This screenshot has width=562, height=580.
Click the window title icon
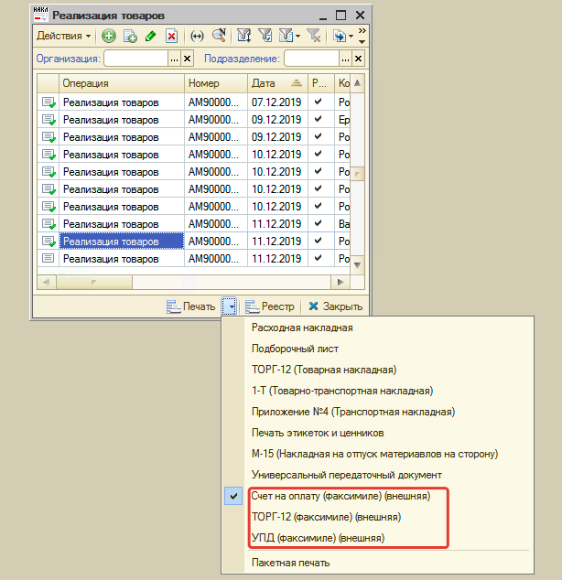point(40,15)
